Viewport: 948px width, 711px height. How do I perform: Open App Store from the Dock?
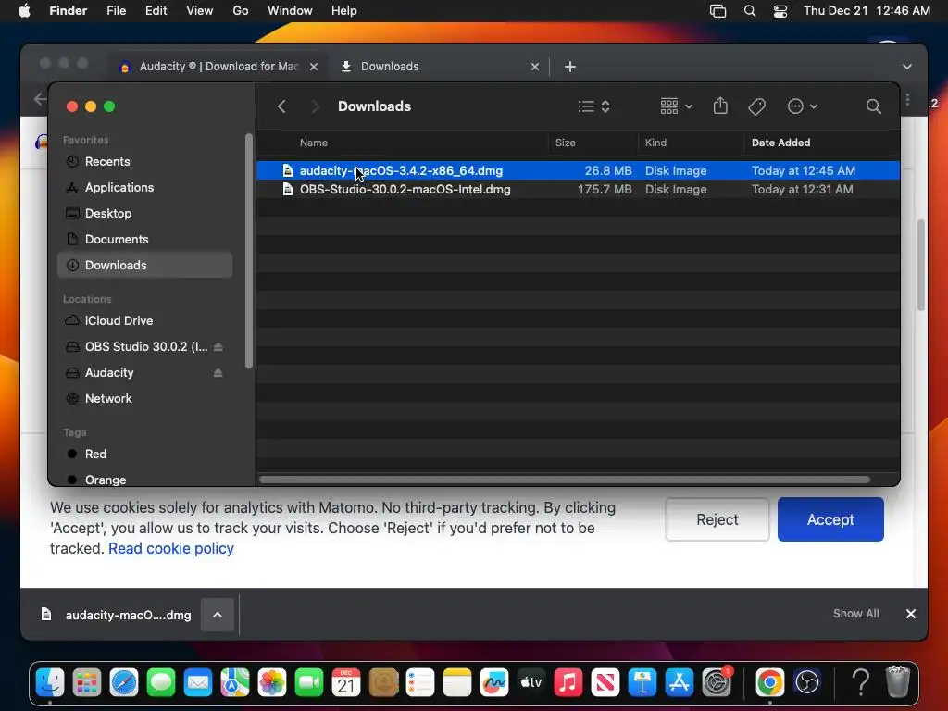pyautogui.click(x=680, y=683)
